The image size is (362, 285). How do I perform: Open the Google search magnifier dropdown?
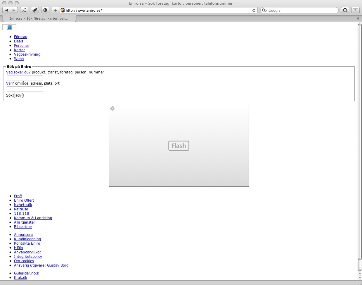coord(264,10)
